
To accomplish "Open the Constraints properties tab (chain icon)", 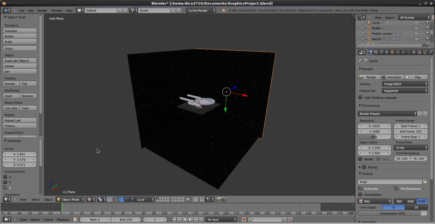I will point(398,52).
